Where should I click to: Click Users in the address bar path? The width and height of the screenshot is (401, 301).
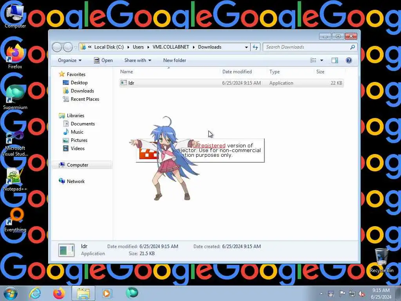pyautogui.click(x=138, y=47)
